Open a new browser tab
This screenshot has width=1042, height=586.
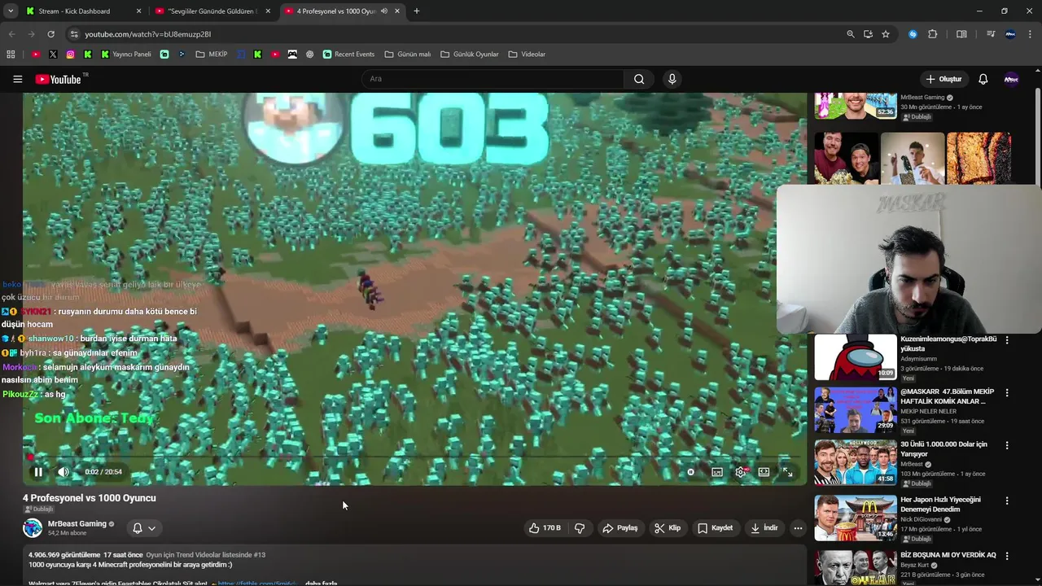point(417,11)
